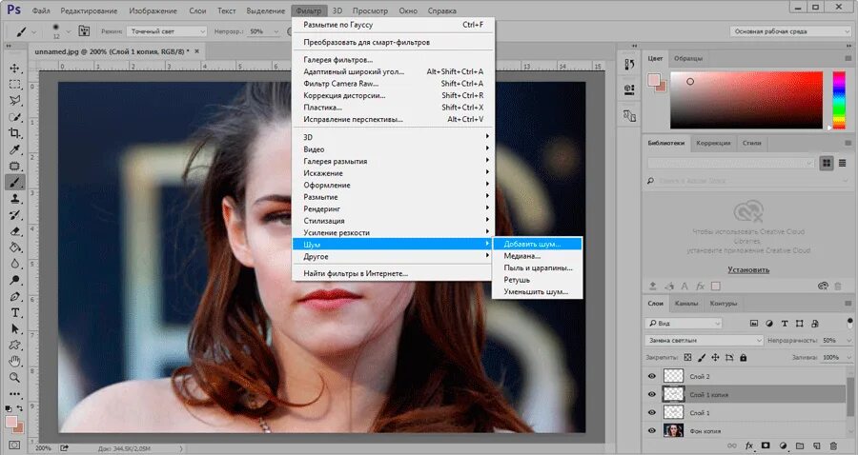Select the Pen tool
This screenshot has width=858, height=455.
pos(14,297)
